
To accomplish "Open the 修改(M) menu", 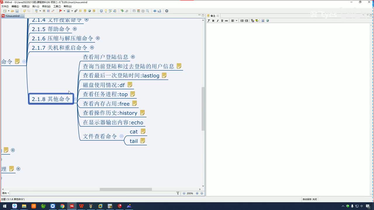I will click(46, 6).
